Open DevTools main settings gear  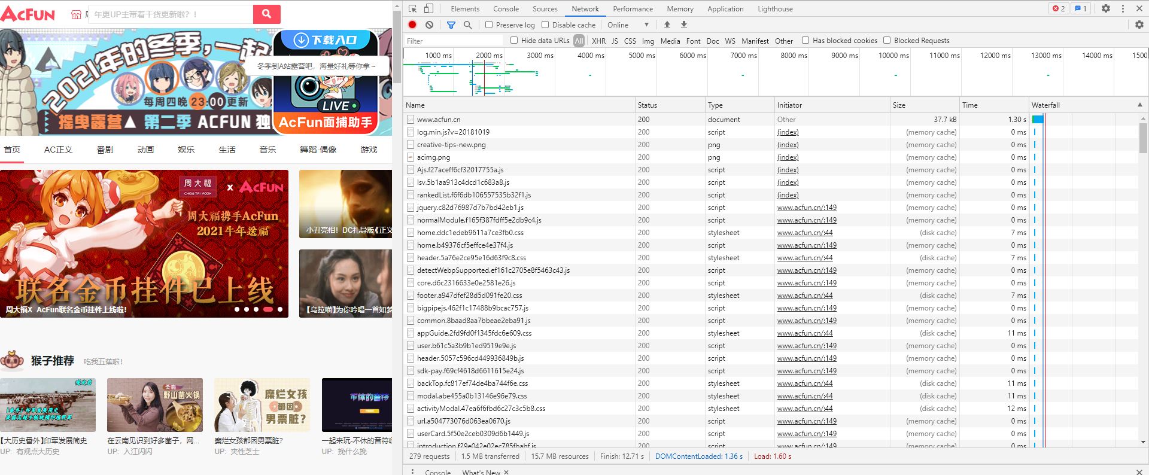click(x=1106, y=8)
